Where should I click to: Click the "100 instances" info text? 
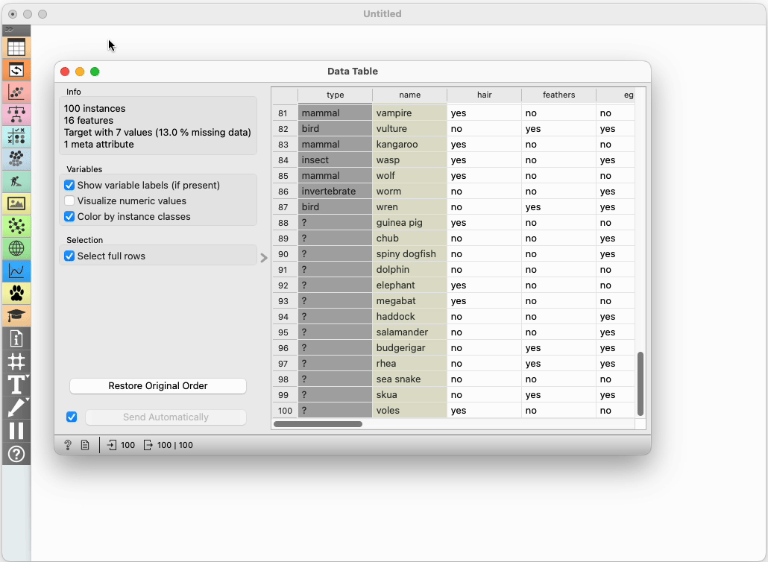[95, 109]
